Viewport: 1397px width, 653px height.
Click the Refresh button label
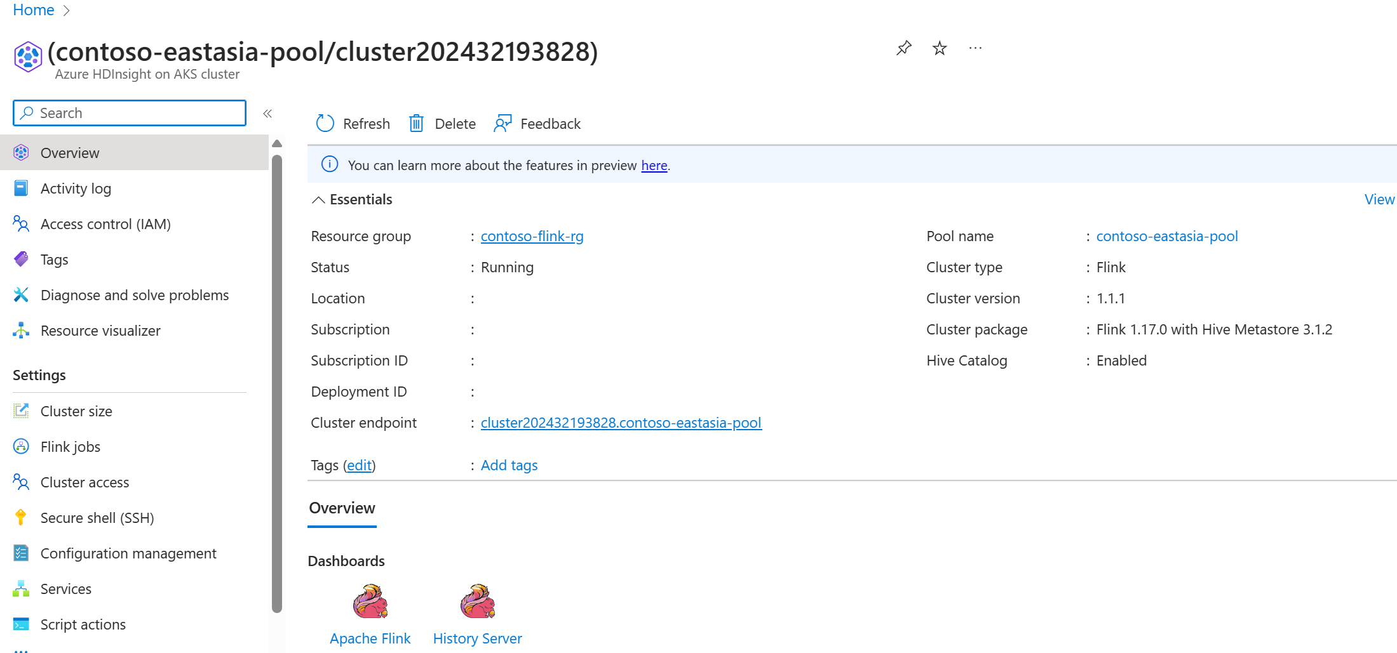coord(367,124)
